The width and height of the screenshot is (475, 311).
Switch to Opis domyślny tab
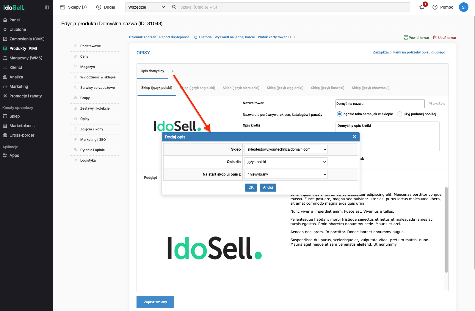click(x=152, y=71)
